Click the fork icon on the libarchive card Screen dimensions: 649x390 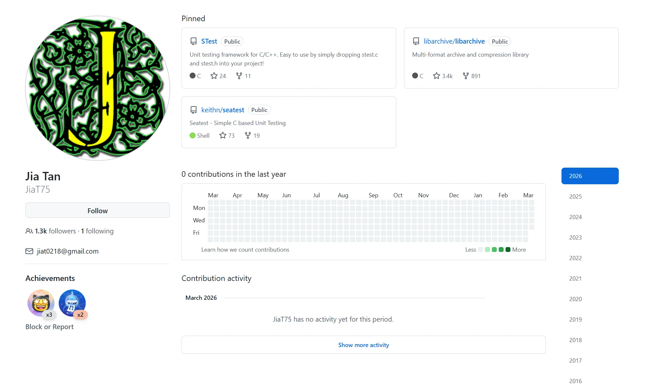pyautogui.click(x=465, y=76)
